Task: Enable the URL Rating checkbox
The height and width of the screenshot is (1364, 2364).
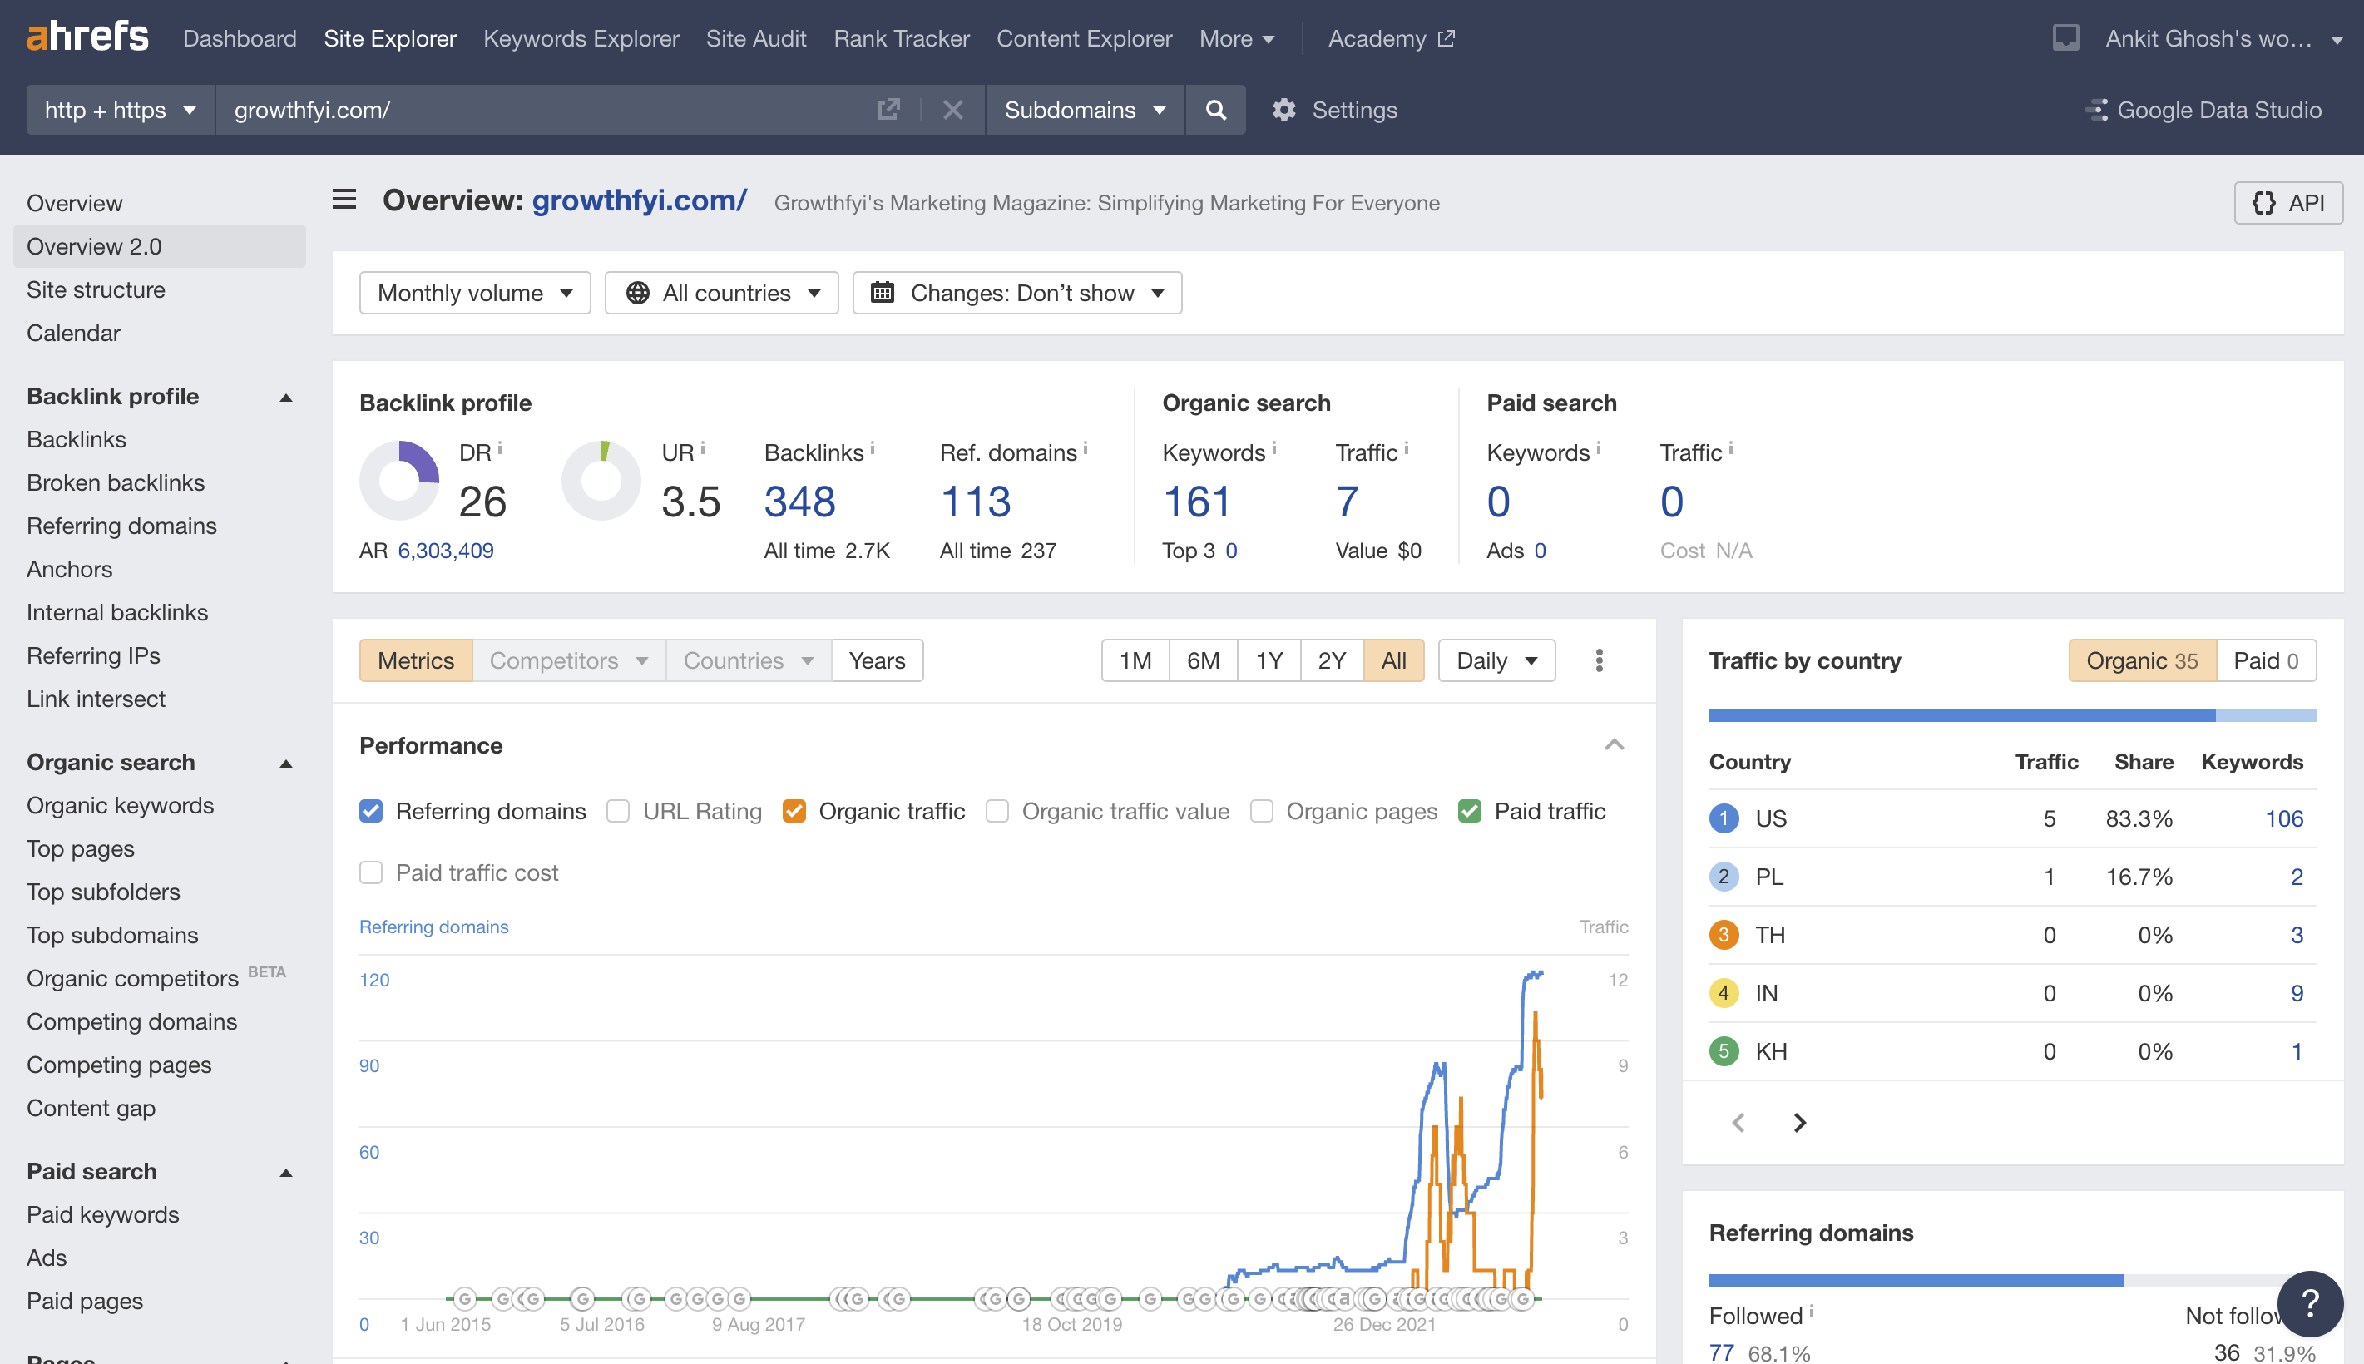Action: [618, 810]
